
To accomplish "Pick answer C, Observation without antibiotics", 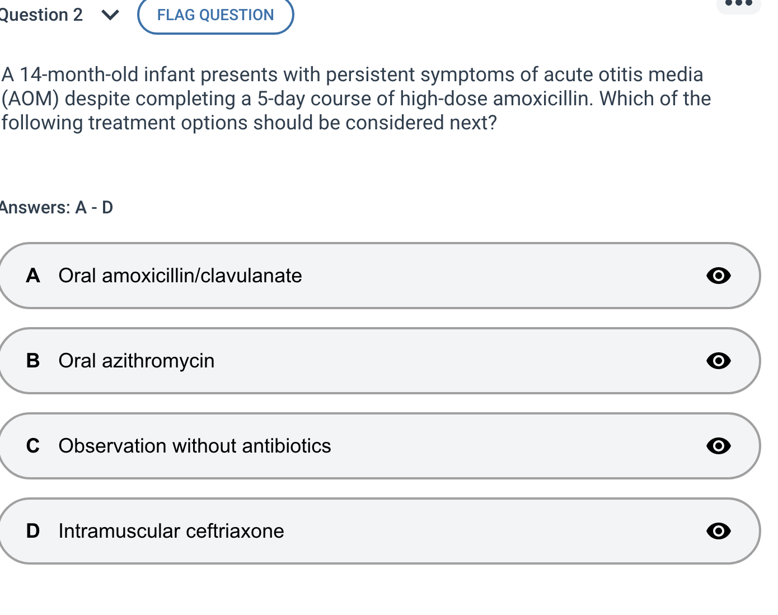I will pyautogui.click(x=336, y=446).
